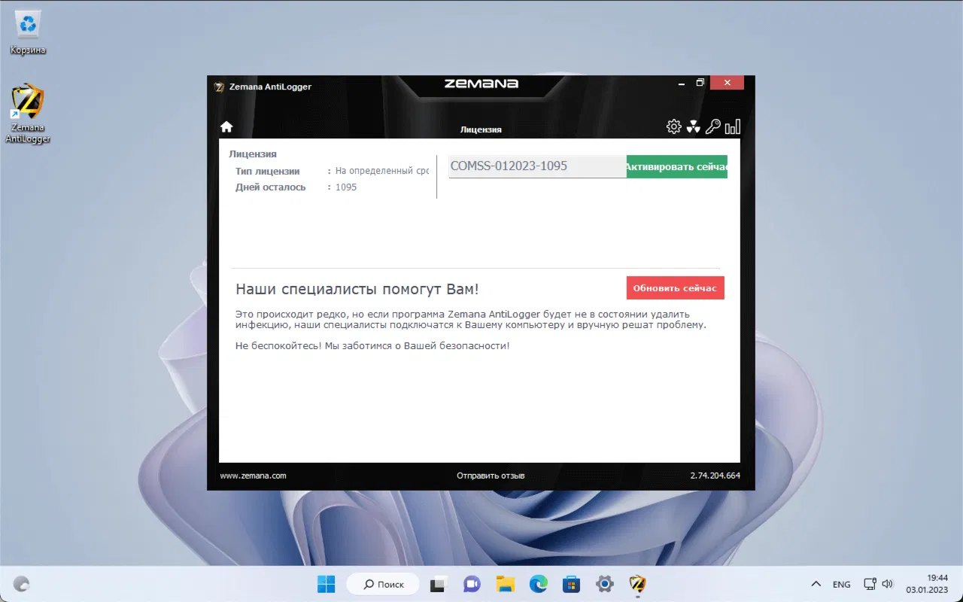Open Microsoft Store from the taskbar
Viewport: 963px width, 602px height.
pos(571,584)
